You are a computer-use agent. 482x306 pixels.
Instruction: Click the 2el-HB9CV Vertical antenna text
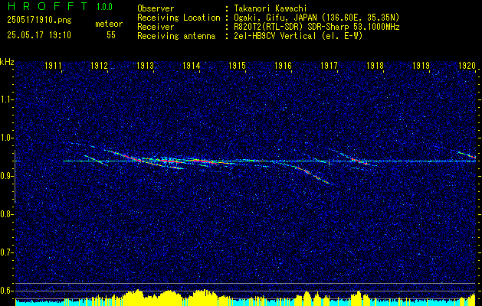[x=298, y=36]
